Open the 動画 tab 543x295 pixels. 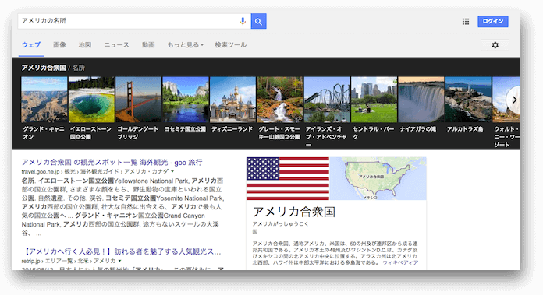pyautogui.click(x=148, y=44)
